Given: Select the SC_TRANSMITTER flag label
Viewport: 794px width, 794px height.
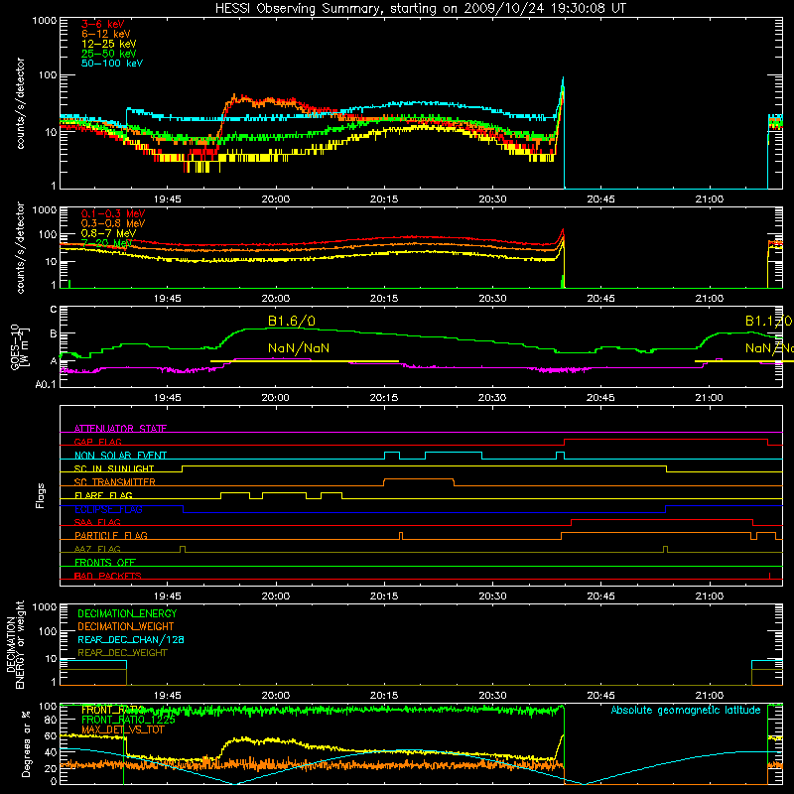Looking at the screenshot, I should [115, 481].
